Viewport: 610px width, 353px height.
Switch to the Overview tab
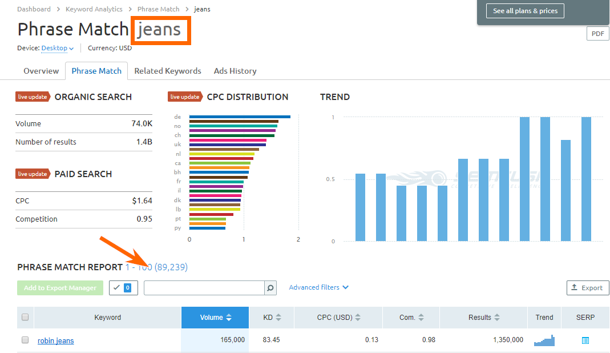(41, 71)
